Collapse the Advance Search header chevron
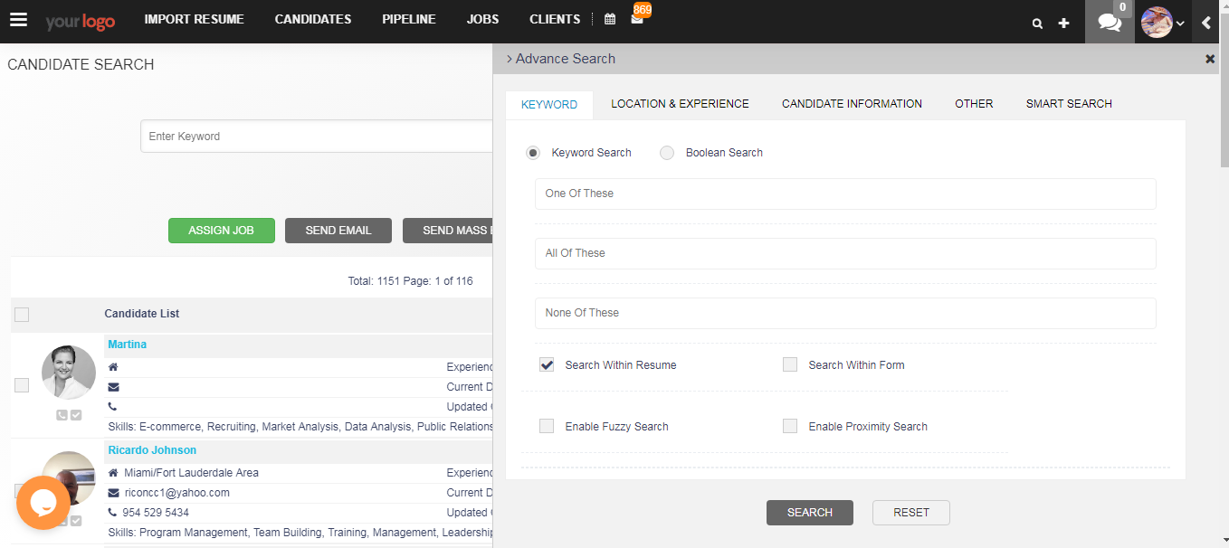The height and width of the screenshot is (548, 1229). pyautogui.click(x=510, y=59)
